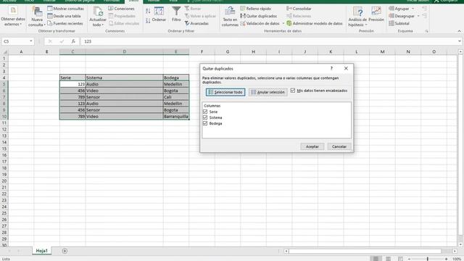Uncheck the Serie column checkbox
The width and height of the screenshot is (464, 261).
tap(205, 112)
